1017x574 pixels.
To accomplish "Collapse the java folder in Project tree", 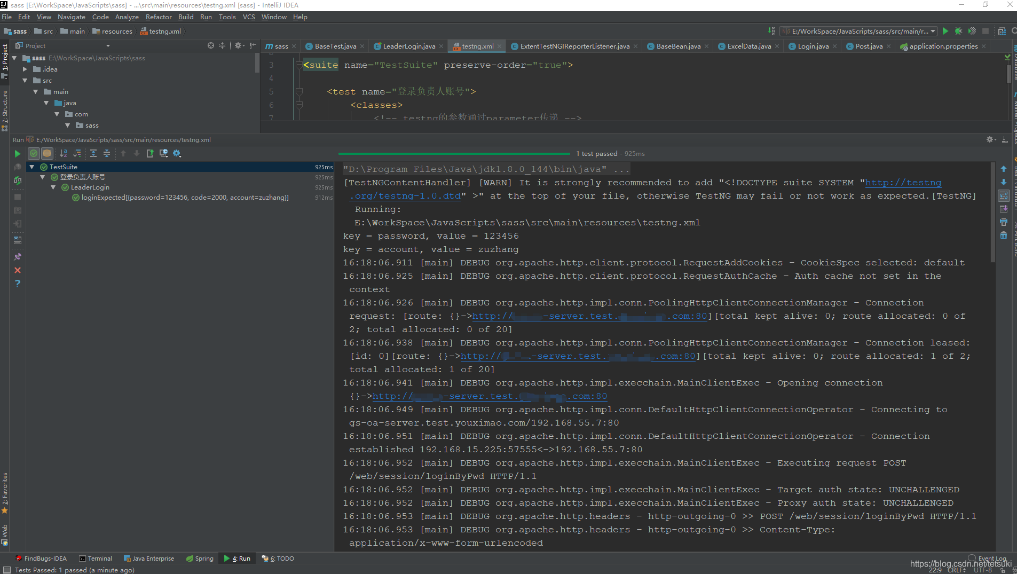I will pos(46,103).
